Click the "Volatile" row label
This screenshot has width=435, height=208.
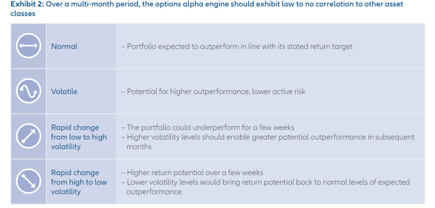[64, 92]
